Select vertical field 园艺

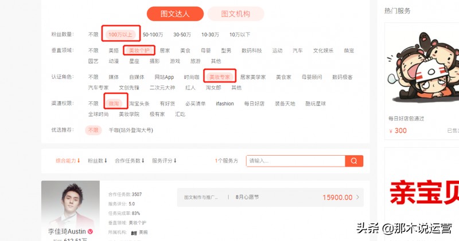94,61
